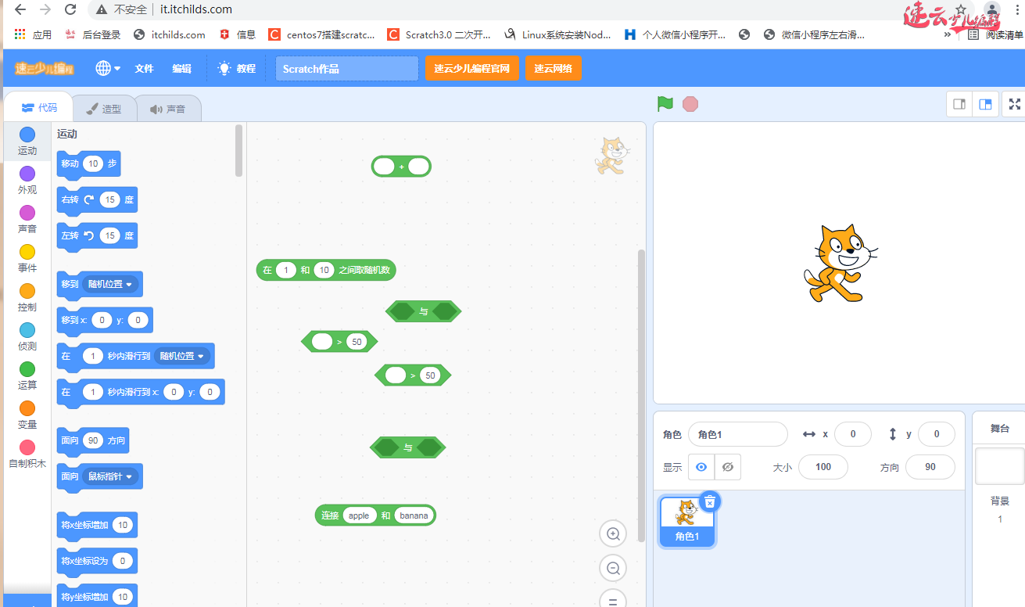Click the Scratch作品 project title field
The width and height of the screenshot is (1025, 607).
(346, 69)
